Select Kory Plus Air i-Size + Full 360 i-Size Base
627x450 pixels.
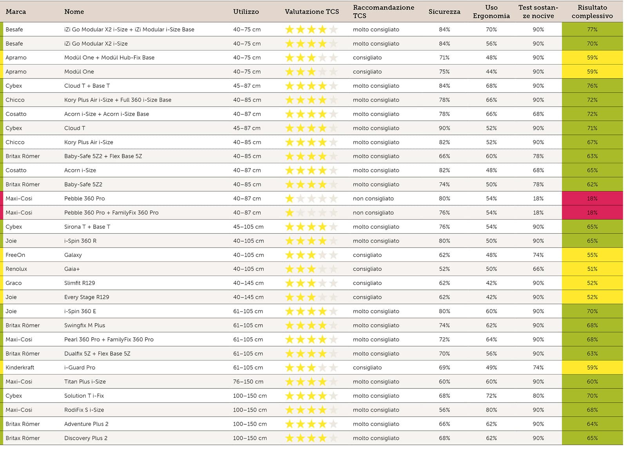[x=118, y=100]
